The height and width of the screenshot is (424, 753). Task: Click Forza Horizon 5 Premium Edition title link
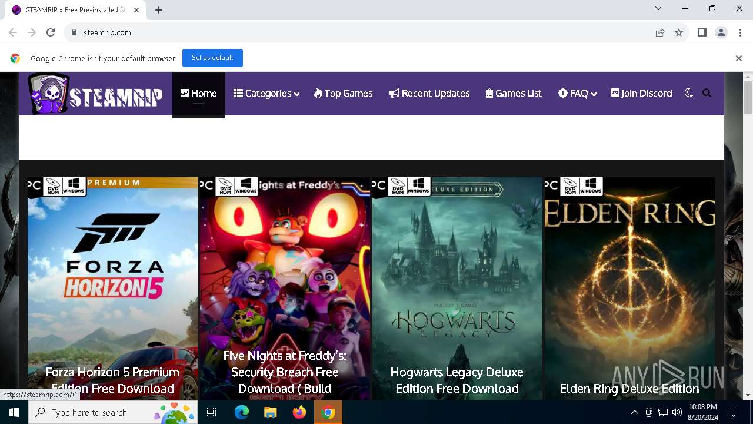112,380
